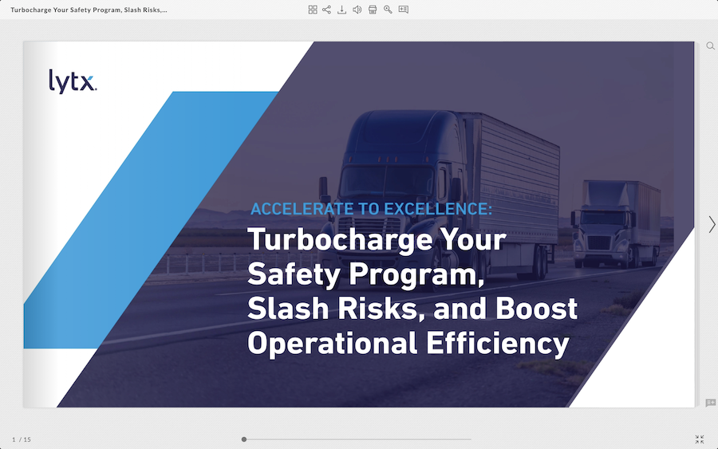Toggle fullscreen with the collapse arrows icon
Screen dimensions: 718x449
tap(700, 439)
